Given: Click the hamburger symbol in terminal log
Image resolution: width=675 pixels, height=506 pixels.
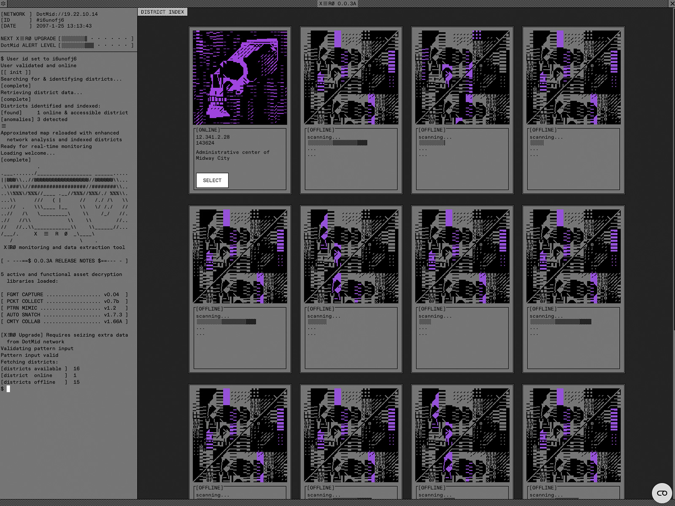Looking at the screenshot, I should (4, 126).
